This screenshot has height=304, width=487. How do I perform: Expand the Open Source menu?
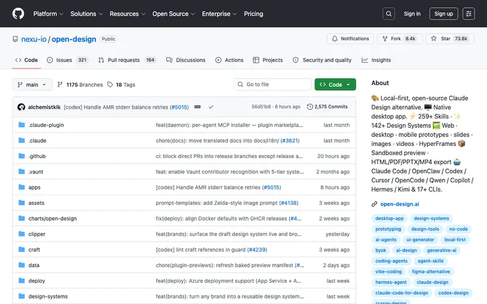pyautogui.click(x=173, y=13)
